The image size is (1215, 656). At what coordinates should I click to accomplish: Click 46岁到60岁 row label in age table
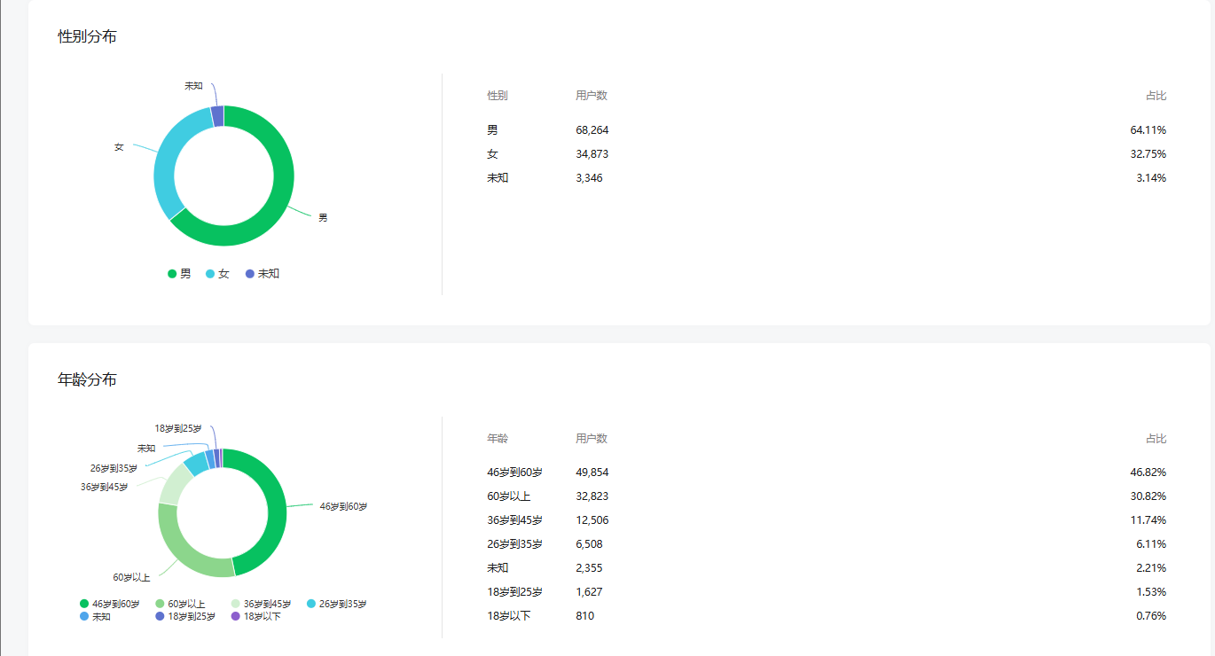pyautogui.click(x=514, y=472)
